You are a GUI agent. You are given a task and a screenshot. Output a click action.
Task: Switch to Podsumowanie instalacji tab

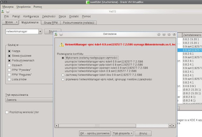(79, 22)
